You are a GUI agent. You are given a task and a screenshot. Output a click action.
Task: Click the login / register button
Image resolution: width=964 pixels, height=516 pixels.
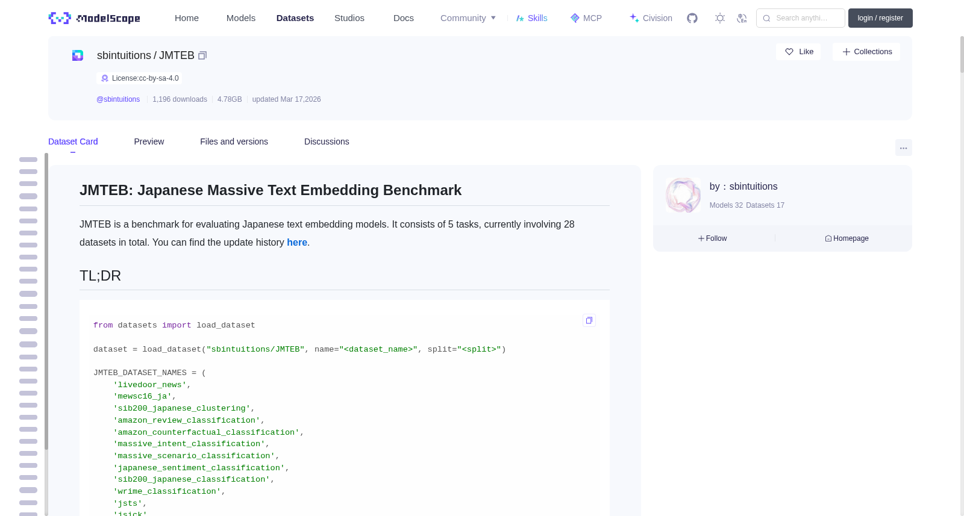880,18
